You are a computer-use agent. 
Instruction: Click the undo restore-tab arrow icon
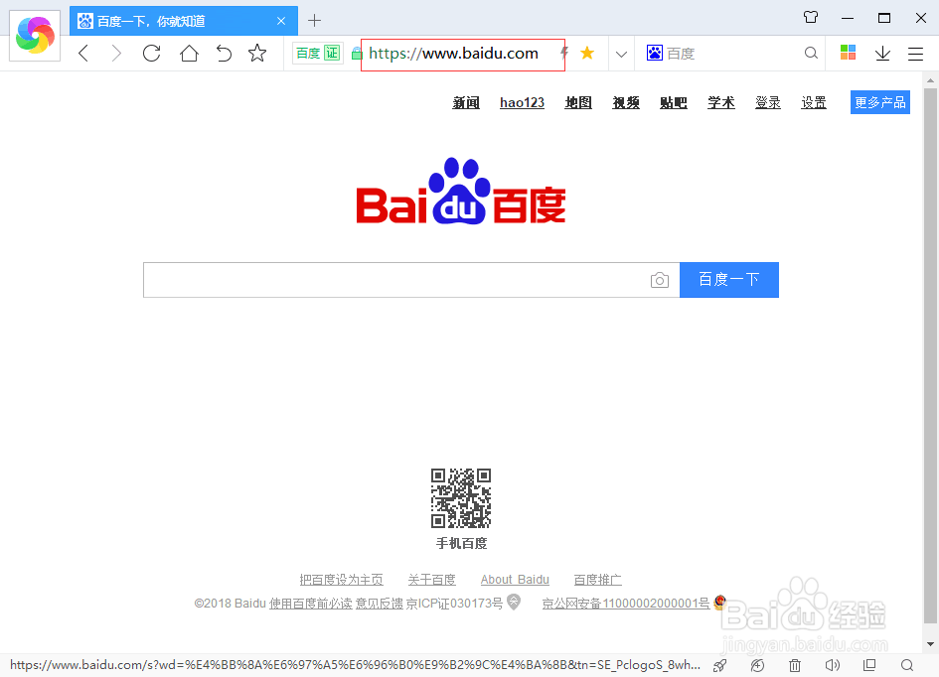pyautogui.click(x=224, y=54)
